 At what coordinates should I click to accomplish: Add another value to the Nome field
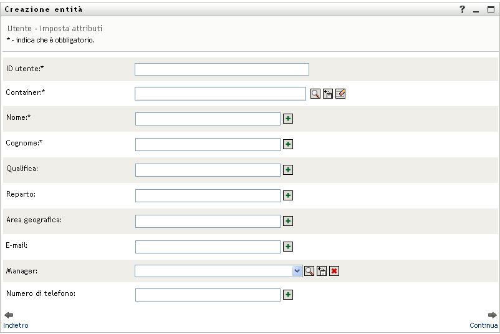coord(288,119)
